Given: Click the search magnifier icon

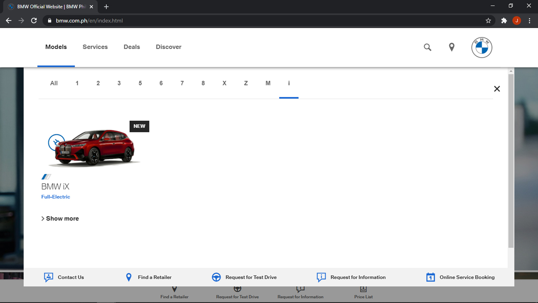Looking at the screenshot, I should coord(427,47).
